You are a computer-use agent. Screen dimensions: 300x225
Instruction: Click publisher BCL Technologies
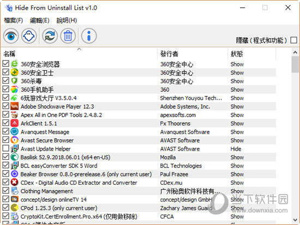coord(181,166)
